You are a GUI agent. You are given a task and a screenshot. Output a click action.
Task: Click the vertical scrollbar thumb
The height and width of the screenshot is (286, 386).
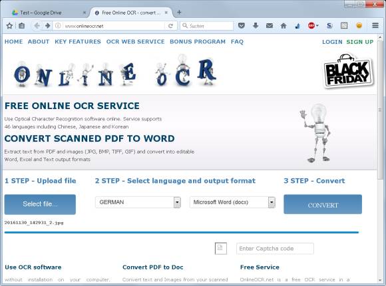coord(380,110)
